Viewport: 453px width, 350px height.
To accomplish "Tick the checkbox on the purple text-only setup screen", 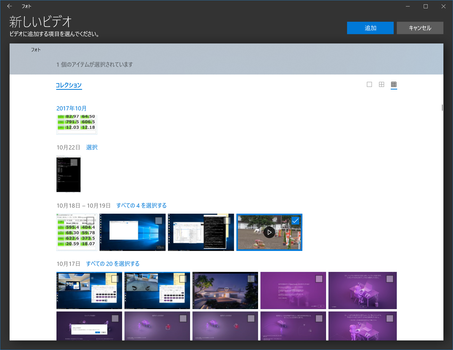I will (x=319, y=279).
